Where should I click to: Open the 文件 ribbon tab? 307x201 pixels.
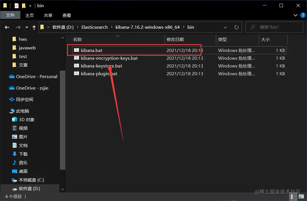click(10, 15)
